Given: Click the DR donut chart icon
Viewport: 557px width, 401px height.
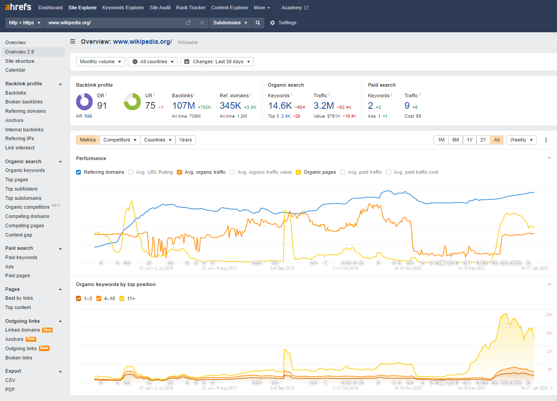Looking at the screenshot, I should tap(84, 102).
